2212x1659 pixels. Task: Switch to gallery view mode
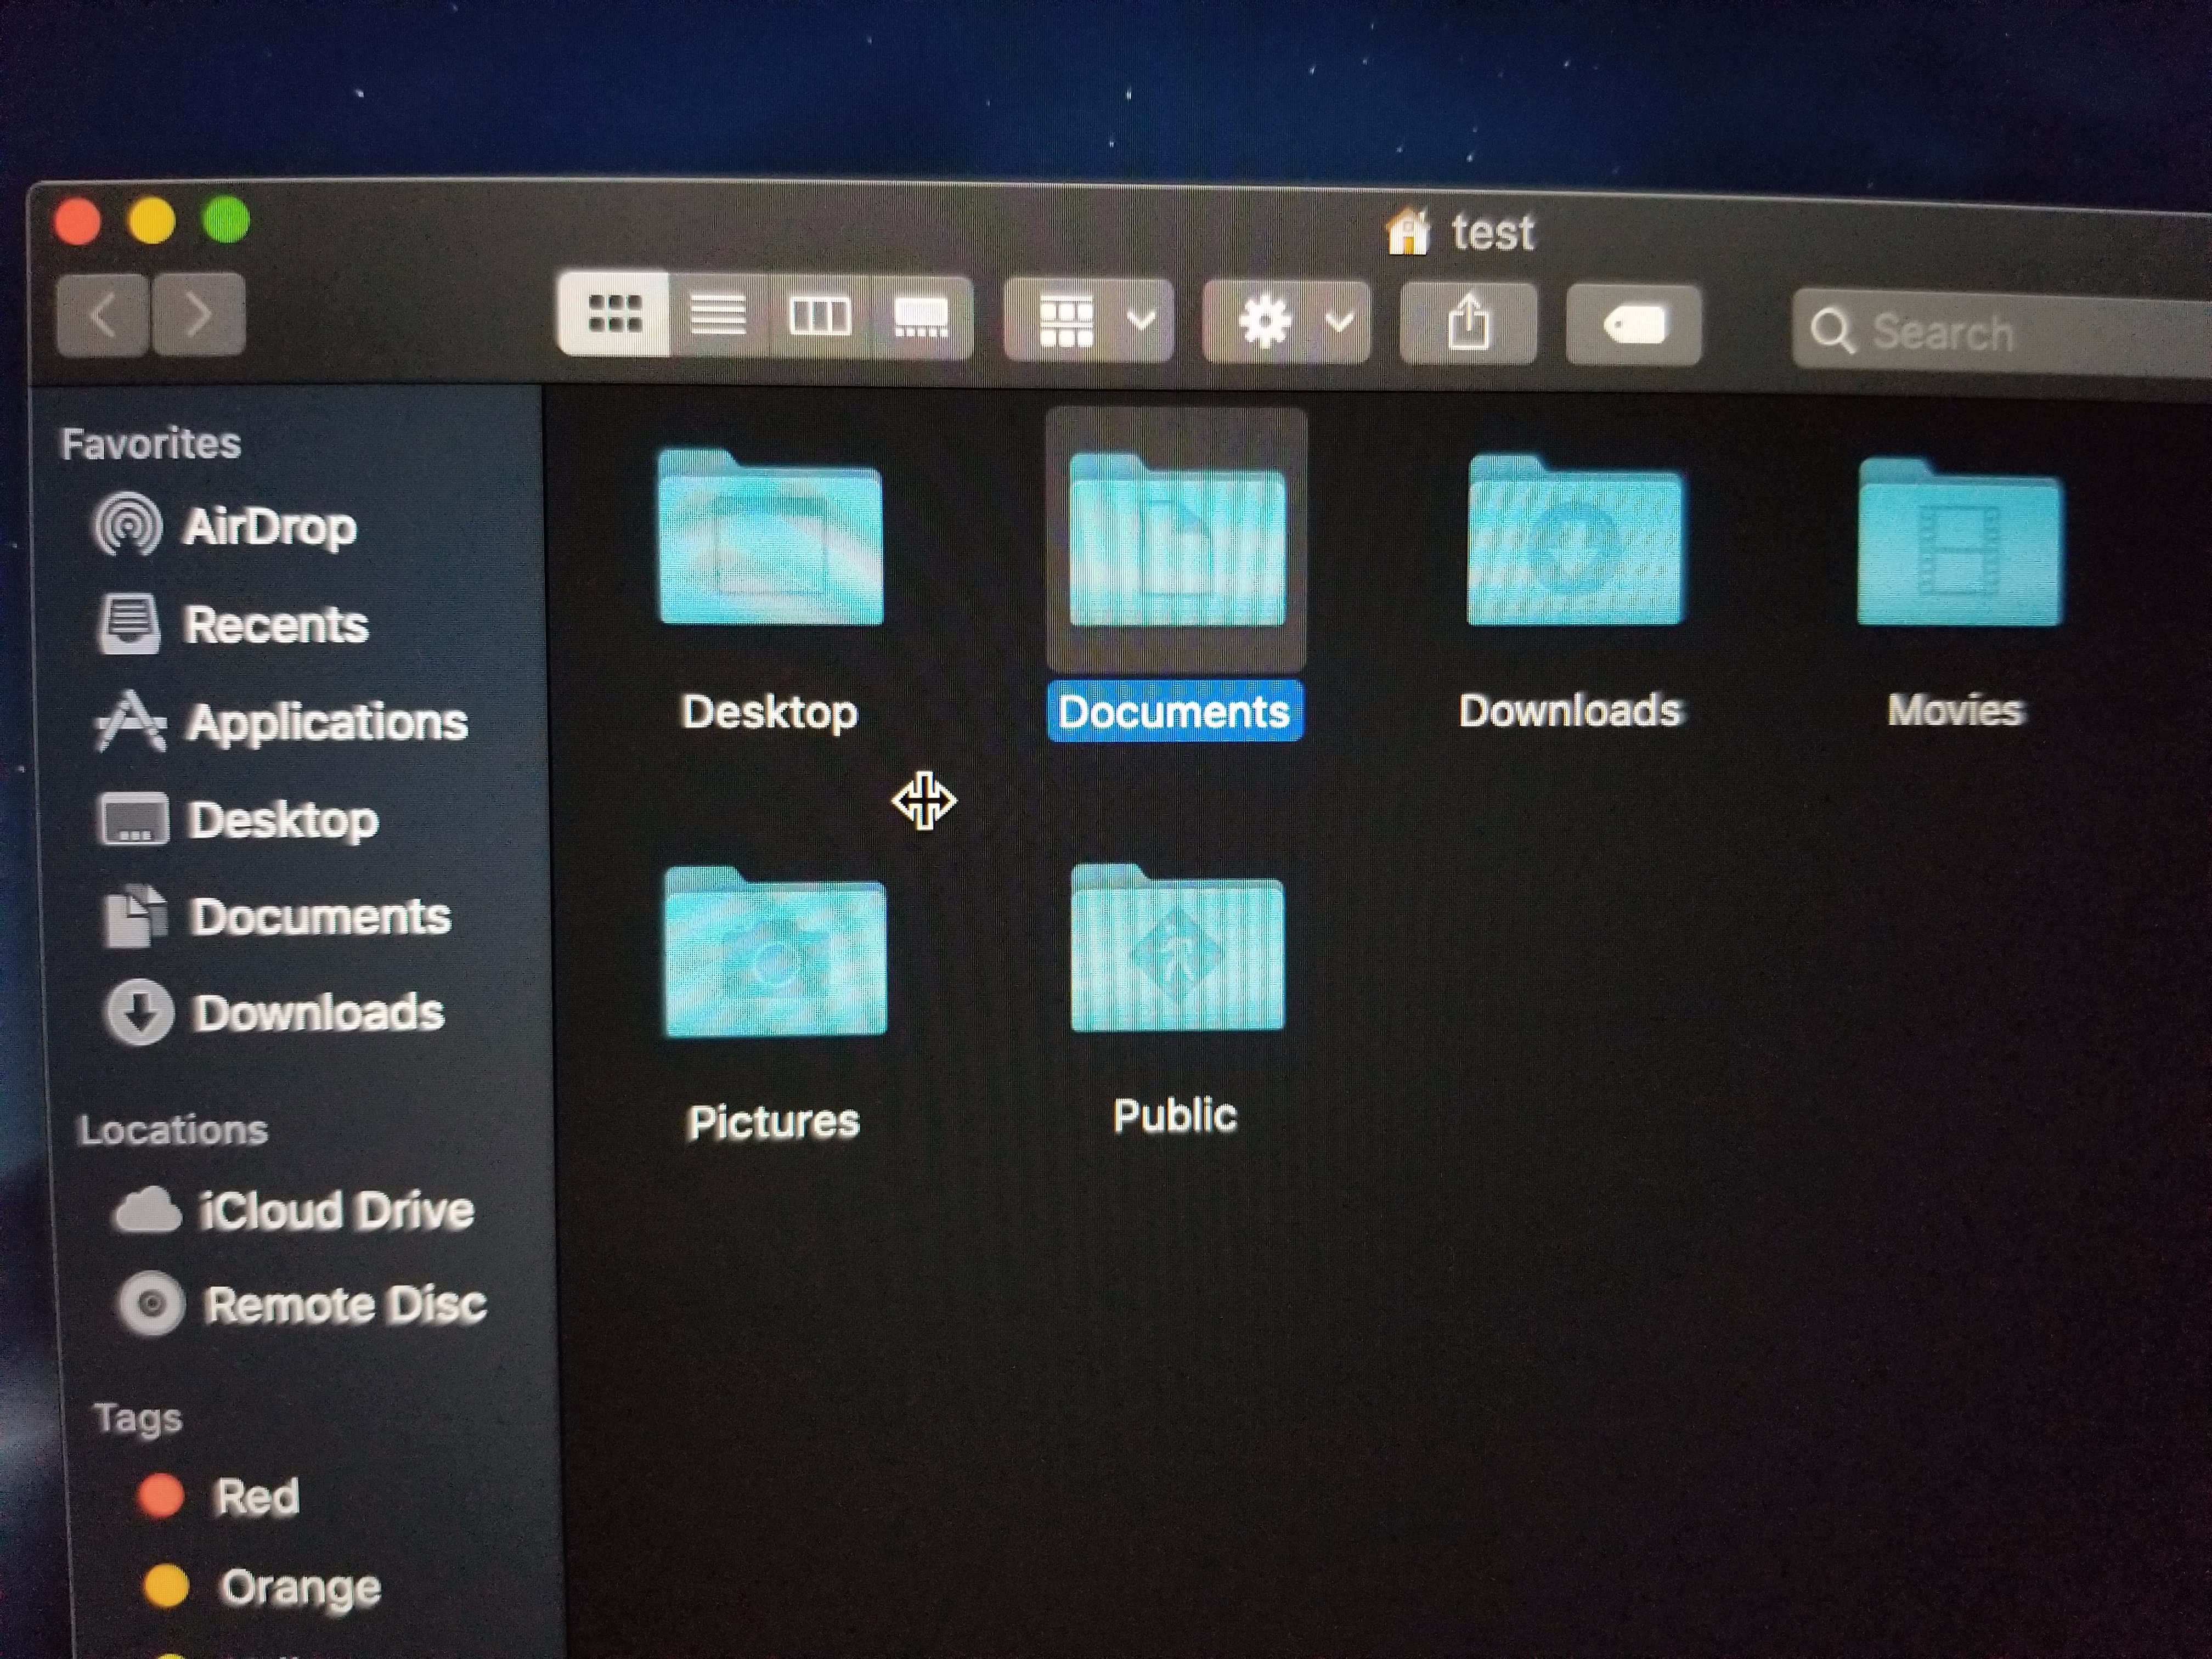(x=920, y=319)
